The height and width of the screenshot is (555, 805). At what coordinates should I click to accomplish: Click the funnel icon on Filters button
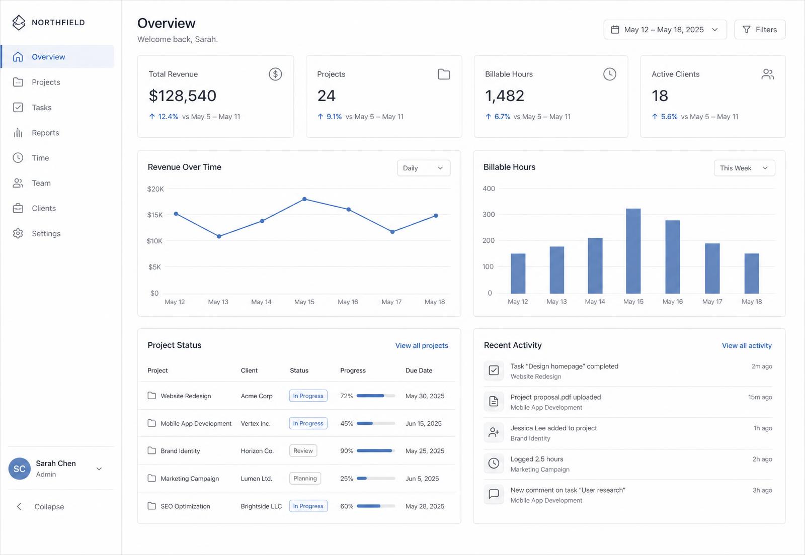pos(747,30)
